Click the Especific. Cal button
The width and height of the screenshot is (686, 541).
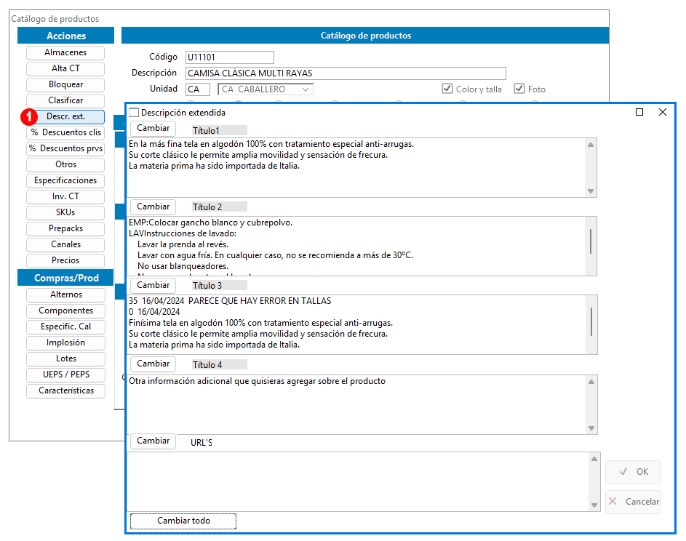(65, 326)
